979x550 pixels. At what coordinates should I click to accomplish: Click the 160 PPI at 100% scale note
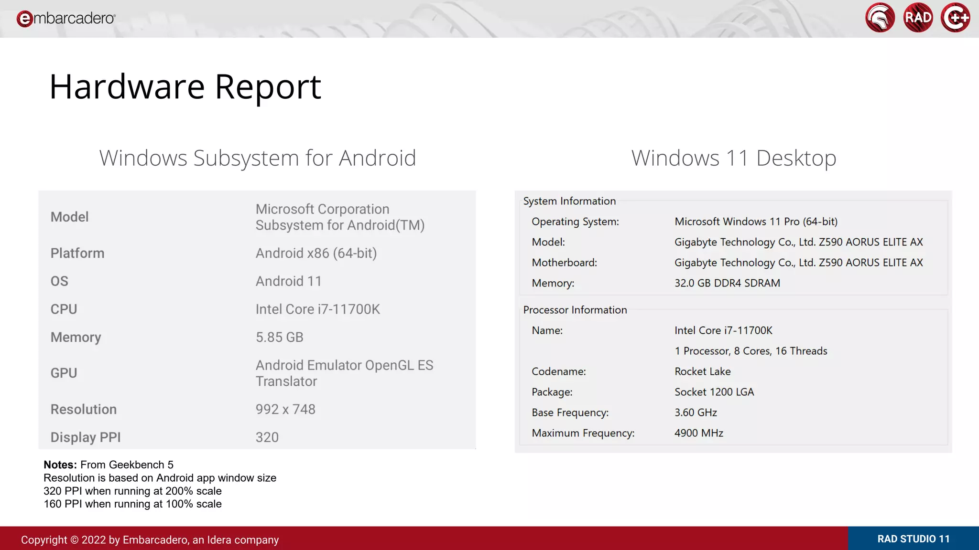132,504
